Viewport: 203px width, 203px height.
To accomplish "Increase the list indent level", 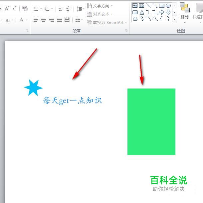I will pyautogui.click(x=69, y=9).
